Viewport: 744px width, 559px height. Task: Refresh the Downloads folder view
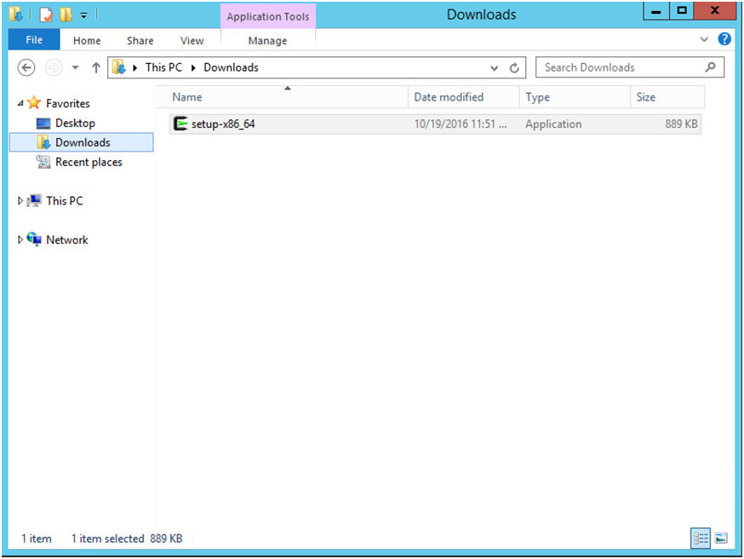[514, 68]
